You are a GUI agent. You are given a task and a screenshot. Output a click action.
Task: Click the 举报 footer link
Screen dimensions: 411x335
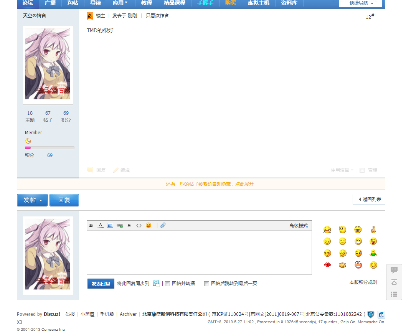tap(70, 314)
